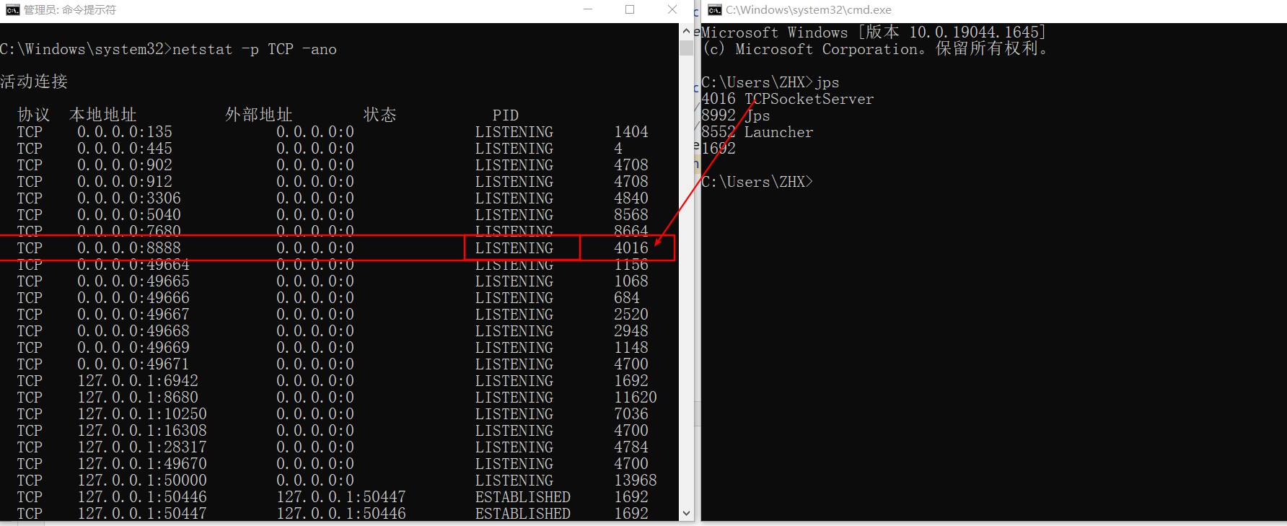Click local address 0.0.0.0:49667

coord(133,315)
